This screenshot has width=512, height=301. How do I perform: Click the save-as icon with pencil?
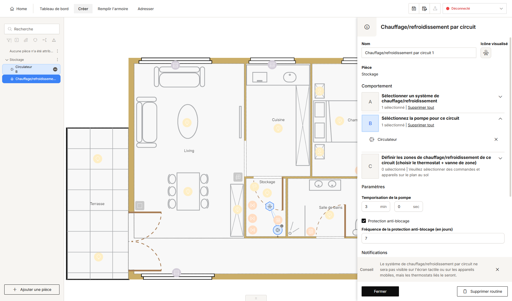(x=425, y=9)
